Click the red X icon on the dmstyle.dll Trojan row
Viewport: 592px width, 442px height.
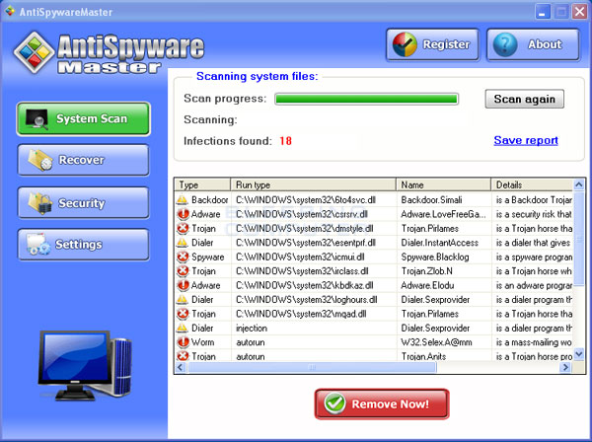(x=184, y=228)
